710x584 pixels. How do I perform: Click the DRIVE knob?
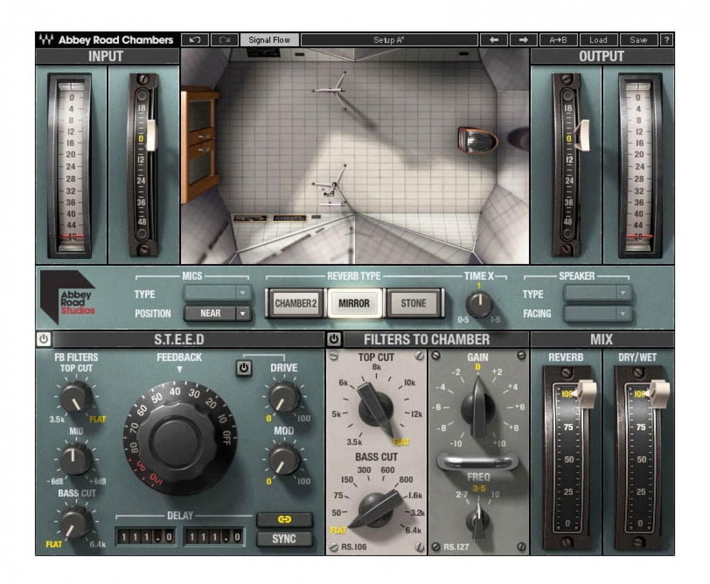tap(284, 396)
